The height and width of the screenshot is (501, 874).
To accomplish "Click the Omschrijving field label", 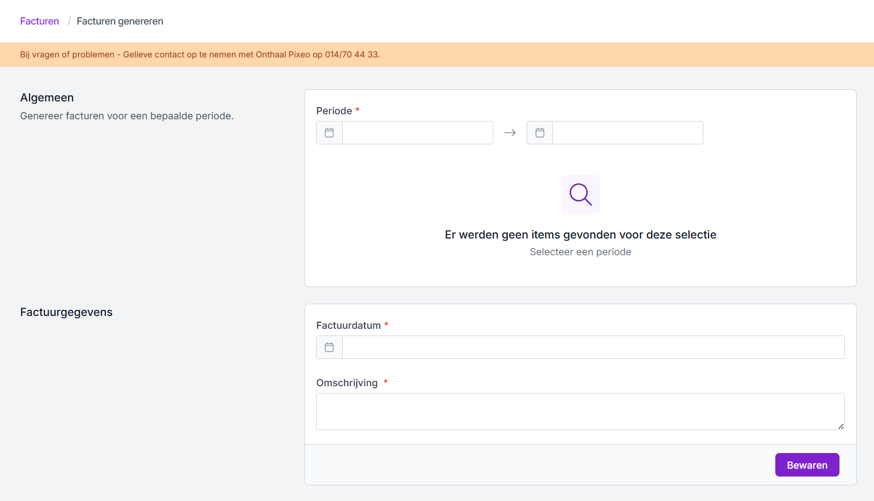I will (x=347, y=383).
